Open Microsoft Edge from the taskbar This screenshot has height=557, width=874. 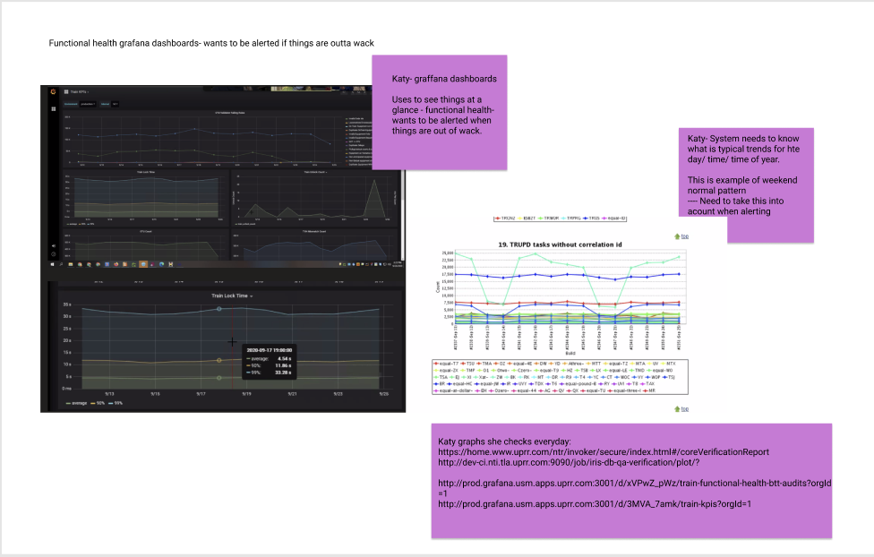(162, 264)
